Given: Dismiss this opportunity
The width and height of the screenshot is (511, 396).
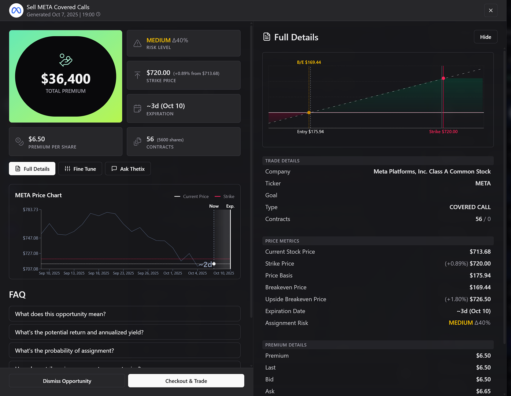Looking at the screenshot, I should click(x=67, y=381).
